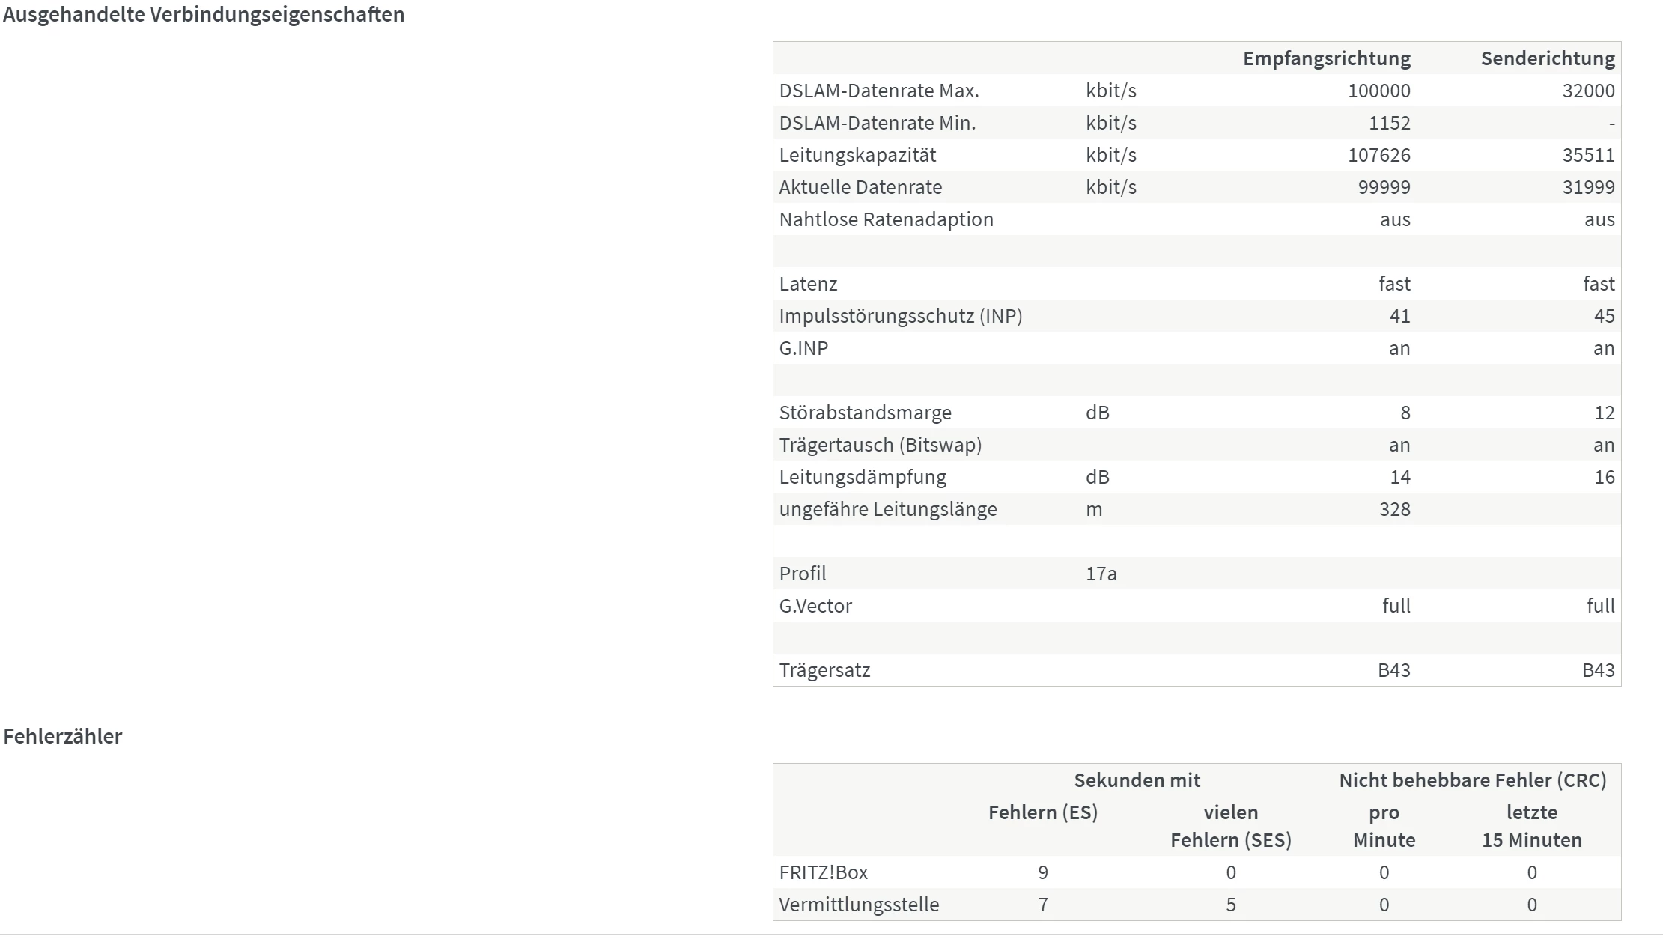Select the Impulsstörungsschutz (INP) label
1663x939 pixels.
[x=900, y=316]
